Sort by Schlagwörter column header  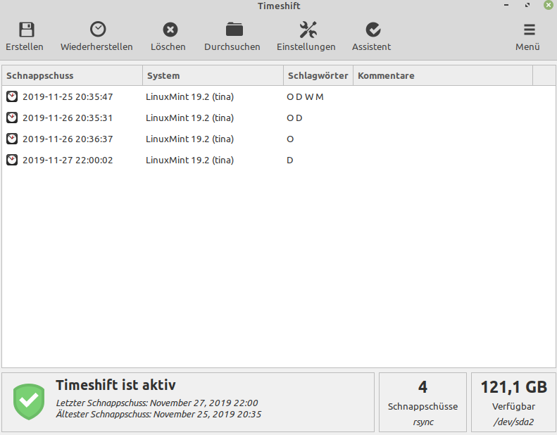(x=318, y=75)
